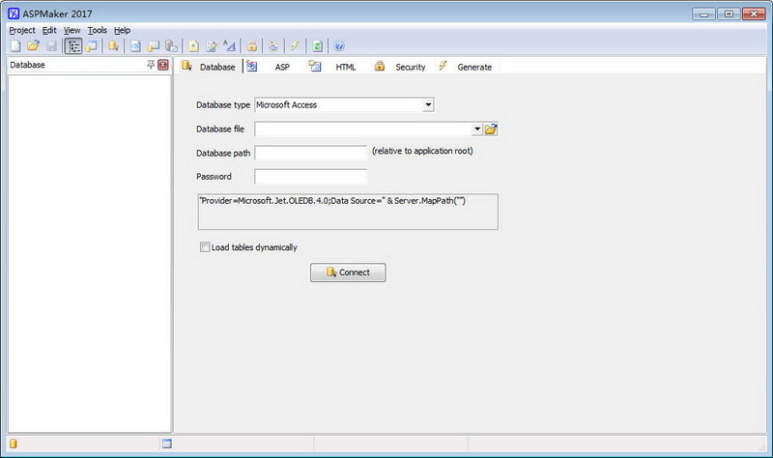This screenshot has width=773, height=458.
Task: Open the Project menu
Action: click(22, 30)
